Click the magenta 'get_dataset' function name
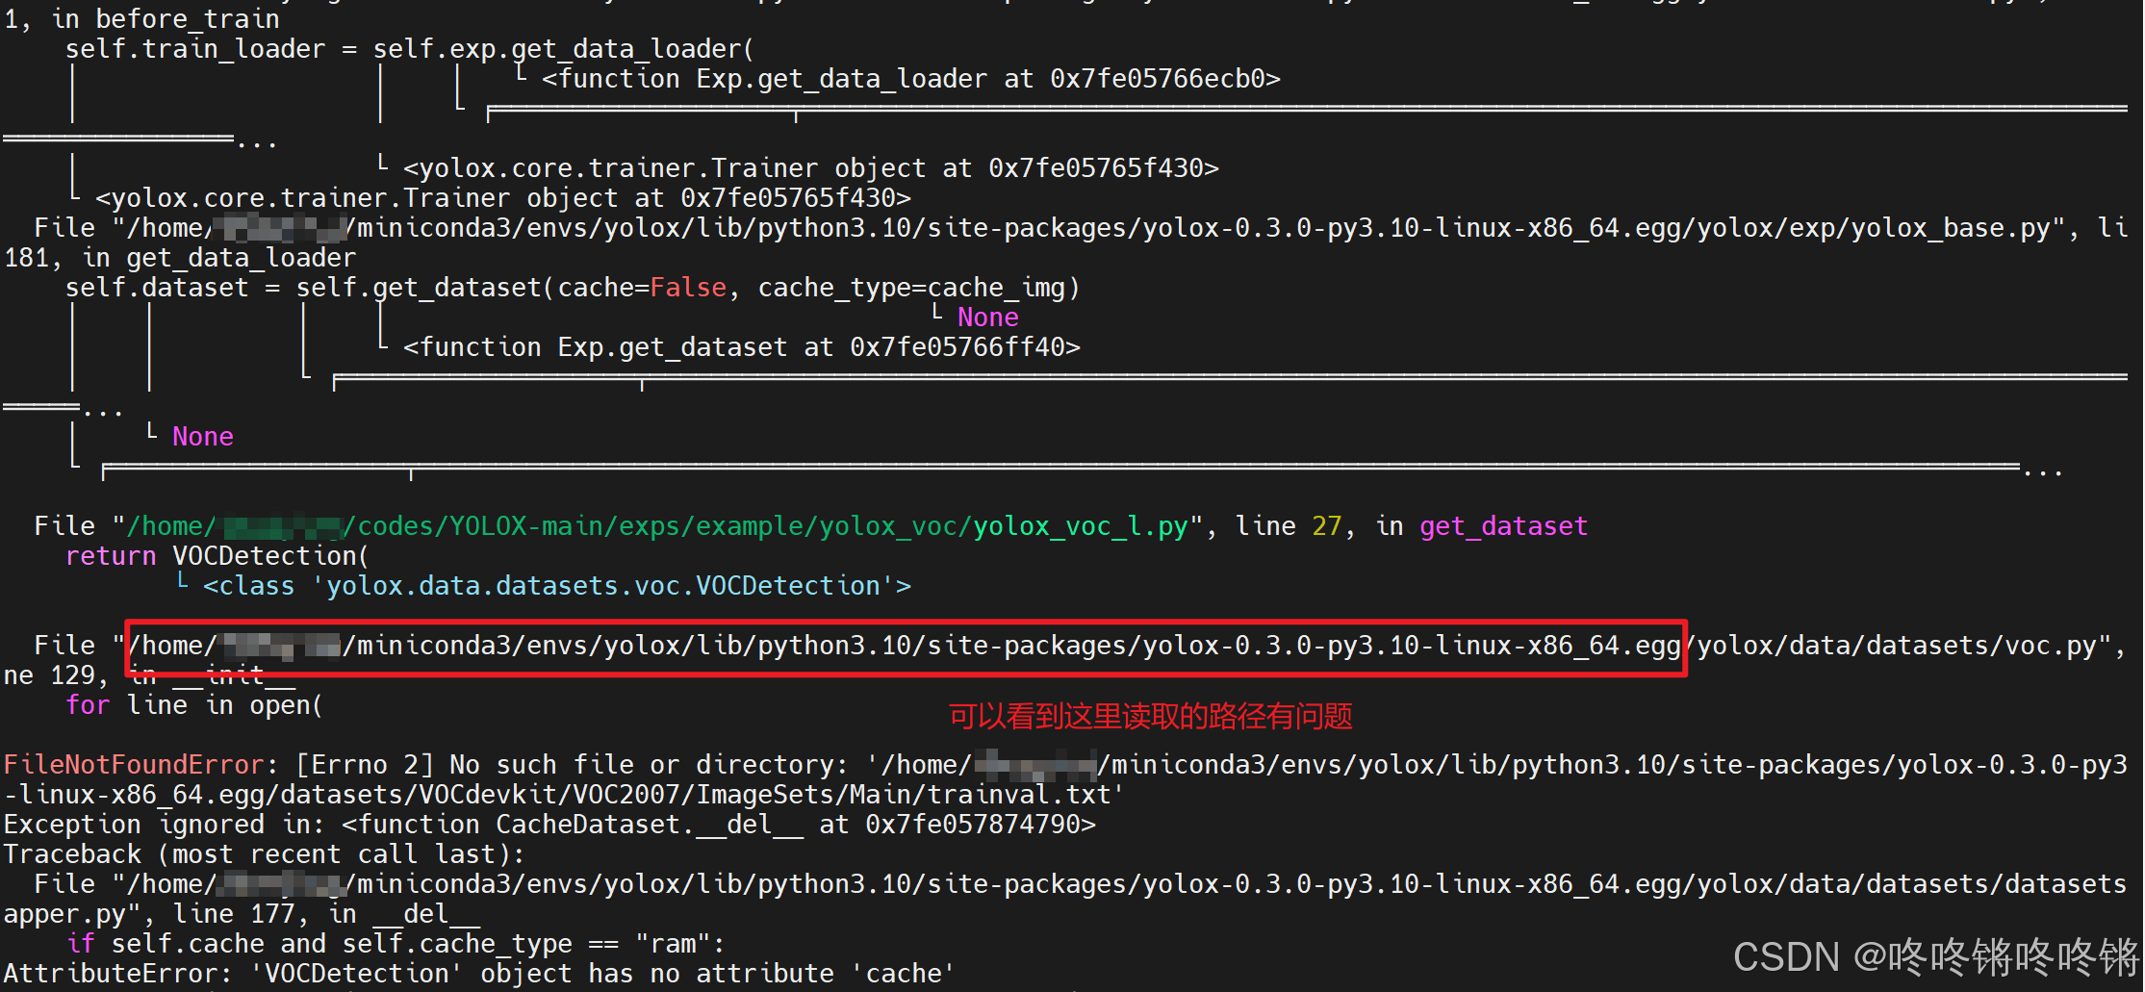 pyautogui.click(x=1503, y=526)
